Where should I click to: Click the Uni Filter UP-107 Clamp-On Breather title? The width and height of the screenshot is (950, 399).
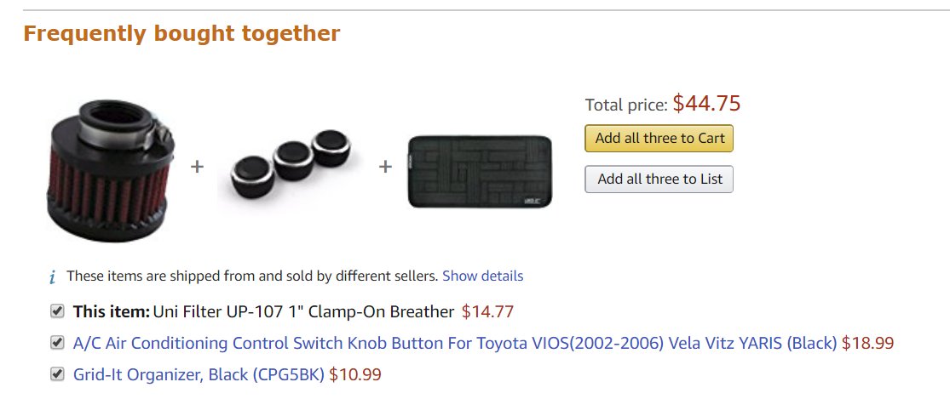click(303, 312)
